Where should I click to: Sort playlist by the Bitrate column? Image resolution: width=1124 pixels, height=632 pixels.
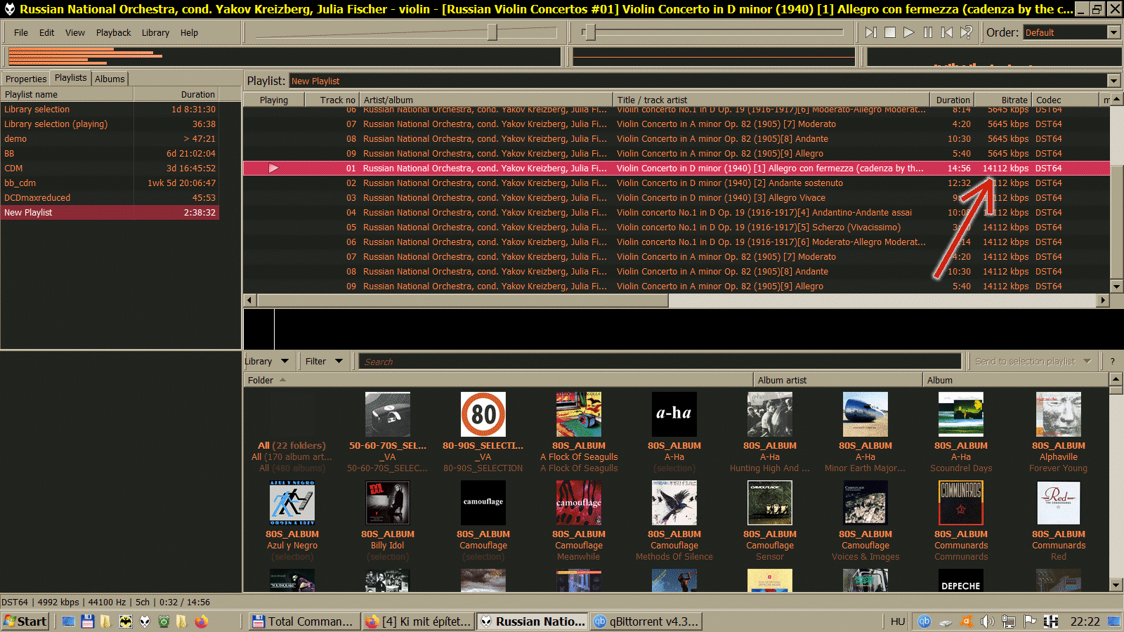pos(1003,100)
